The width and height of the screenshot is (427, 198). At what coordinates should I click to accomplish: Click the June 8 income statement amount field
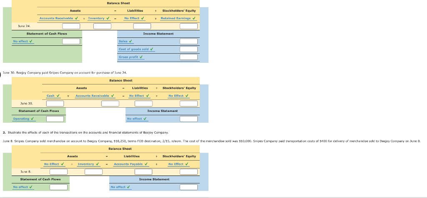188,187
